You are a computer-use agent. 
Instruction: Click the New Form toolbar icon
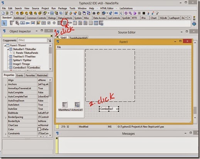[12, 13]
